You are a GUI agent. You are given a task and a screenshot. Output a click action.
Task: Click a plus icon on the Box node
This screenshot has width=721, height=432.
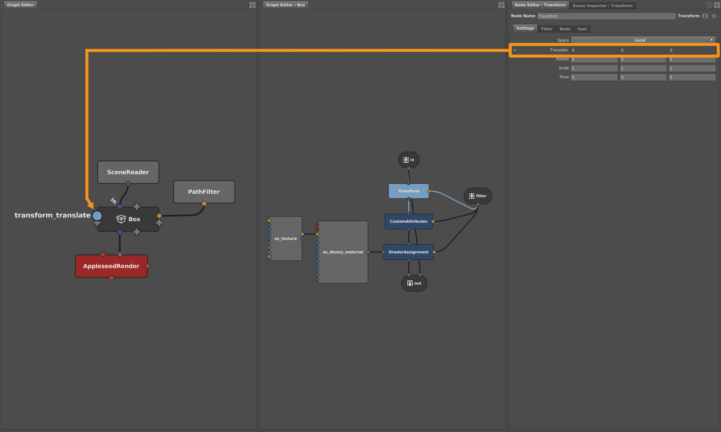coord(137,206)
